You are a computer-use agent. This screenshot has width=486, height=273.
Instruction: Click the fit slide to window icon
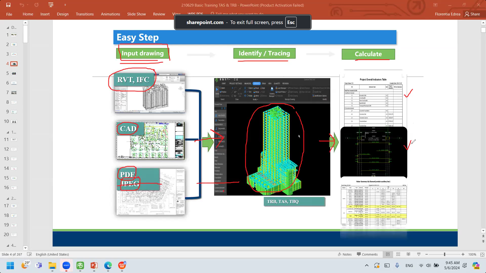(482, 255)
